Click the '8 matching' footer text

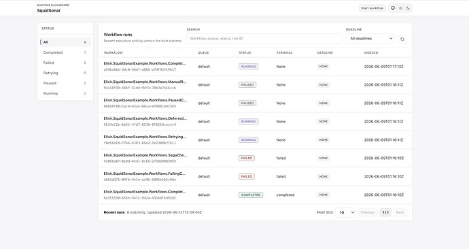[x=136, y=212]
